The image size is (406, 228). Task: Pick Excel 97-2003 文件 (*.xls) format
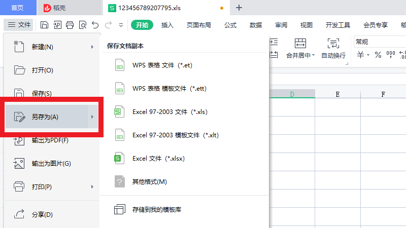coord(170,112)
